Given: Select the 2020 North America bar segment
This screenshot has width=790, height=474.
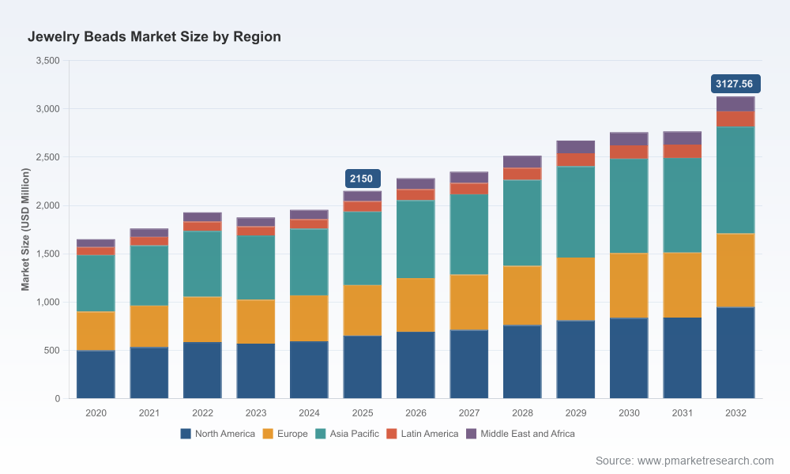Looking at the screenshot, I should pyautogui.click(x=96, y=374).
